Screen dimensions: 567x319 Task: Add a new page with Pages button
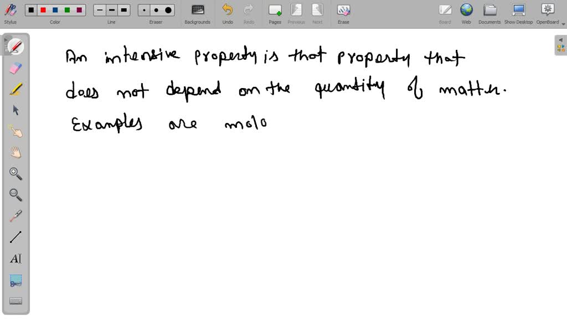point(275,13)
